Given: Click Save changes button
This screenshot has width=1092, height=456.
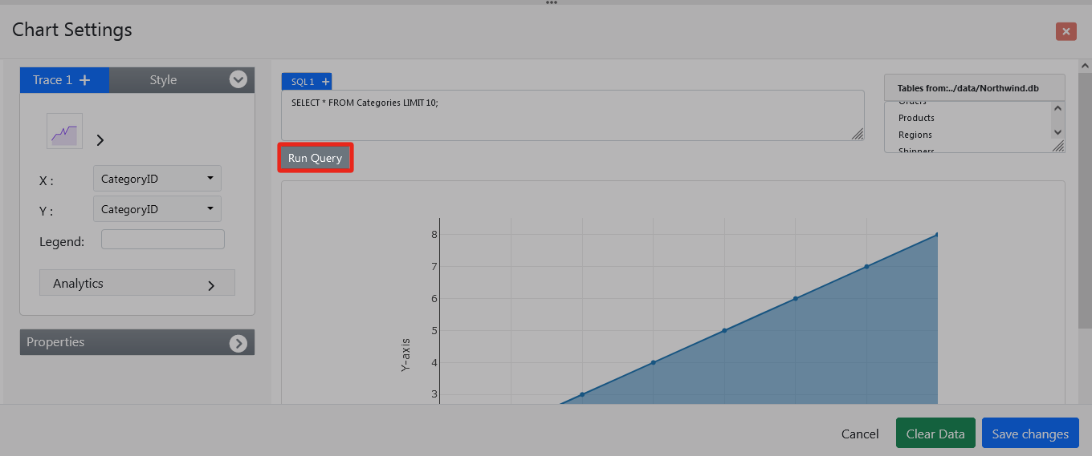Looking at the screenshot, I should [1030, 434].
